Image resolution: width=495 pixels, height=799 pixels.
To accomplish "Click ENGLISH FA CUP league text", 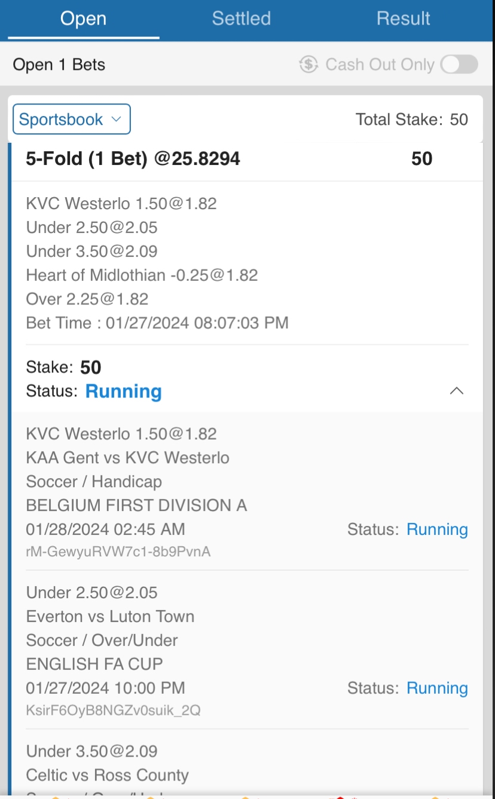I will click(x=94, y=664).
